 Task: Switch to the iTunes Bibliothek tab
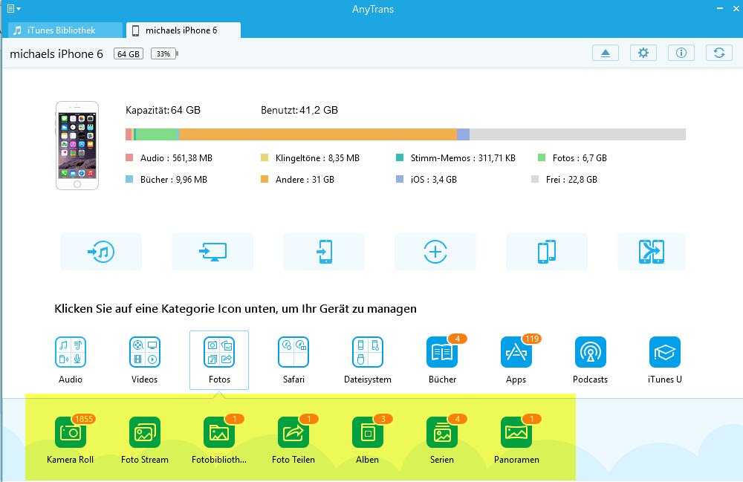tap(65, 30)
